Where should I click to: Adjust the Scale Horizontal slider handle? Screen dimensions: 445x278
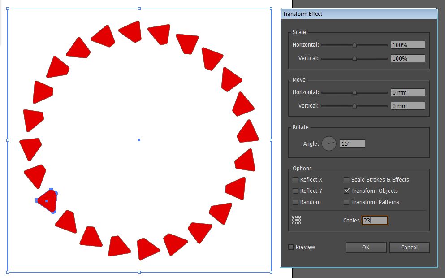(x=354, y=45)
